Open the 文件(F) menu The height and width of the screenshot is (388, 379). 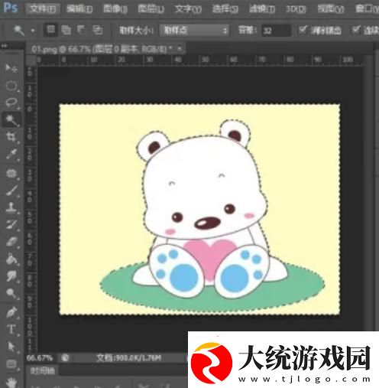click(43, 9)
